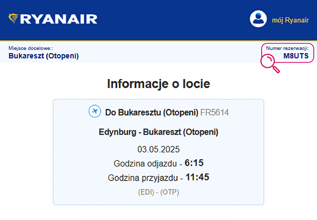Image resolution: width=317 pixels, height=220 pixels.
Task: Click the Informacje o locie heading
Action: [x=158, y=84]
